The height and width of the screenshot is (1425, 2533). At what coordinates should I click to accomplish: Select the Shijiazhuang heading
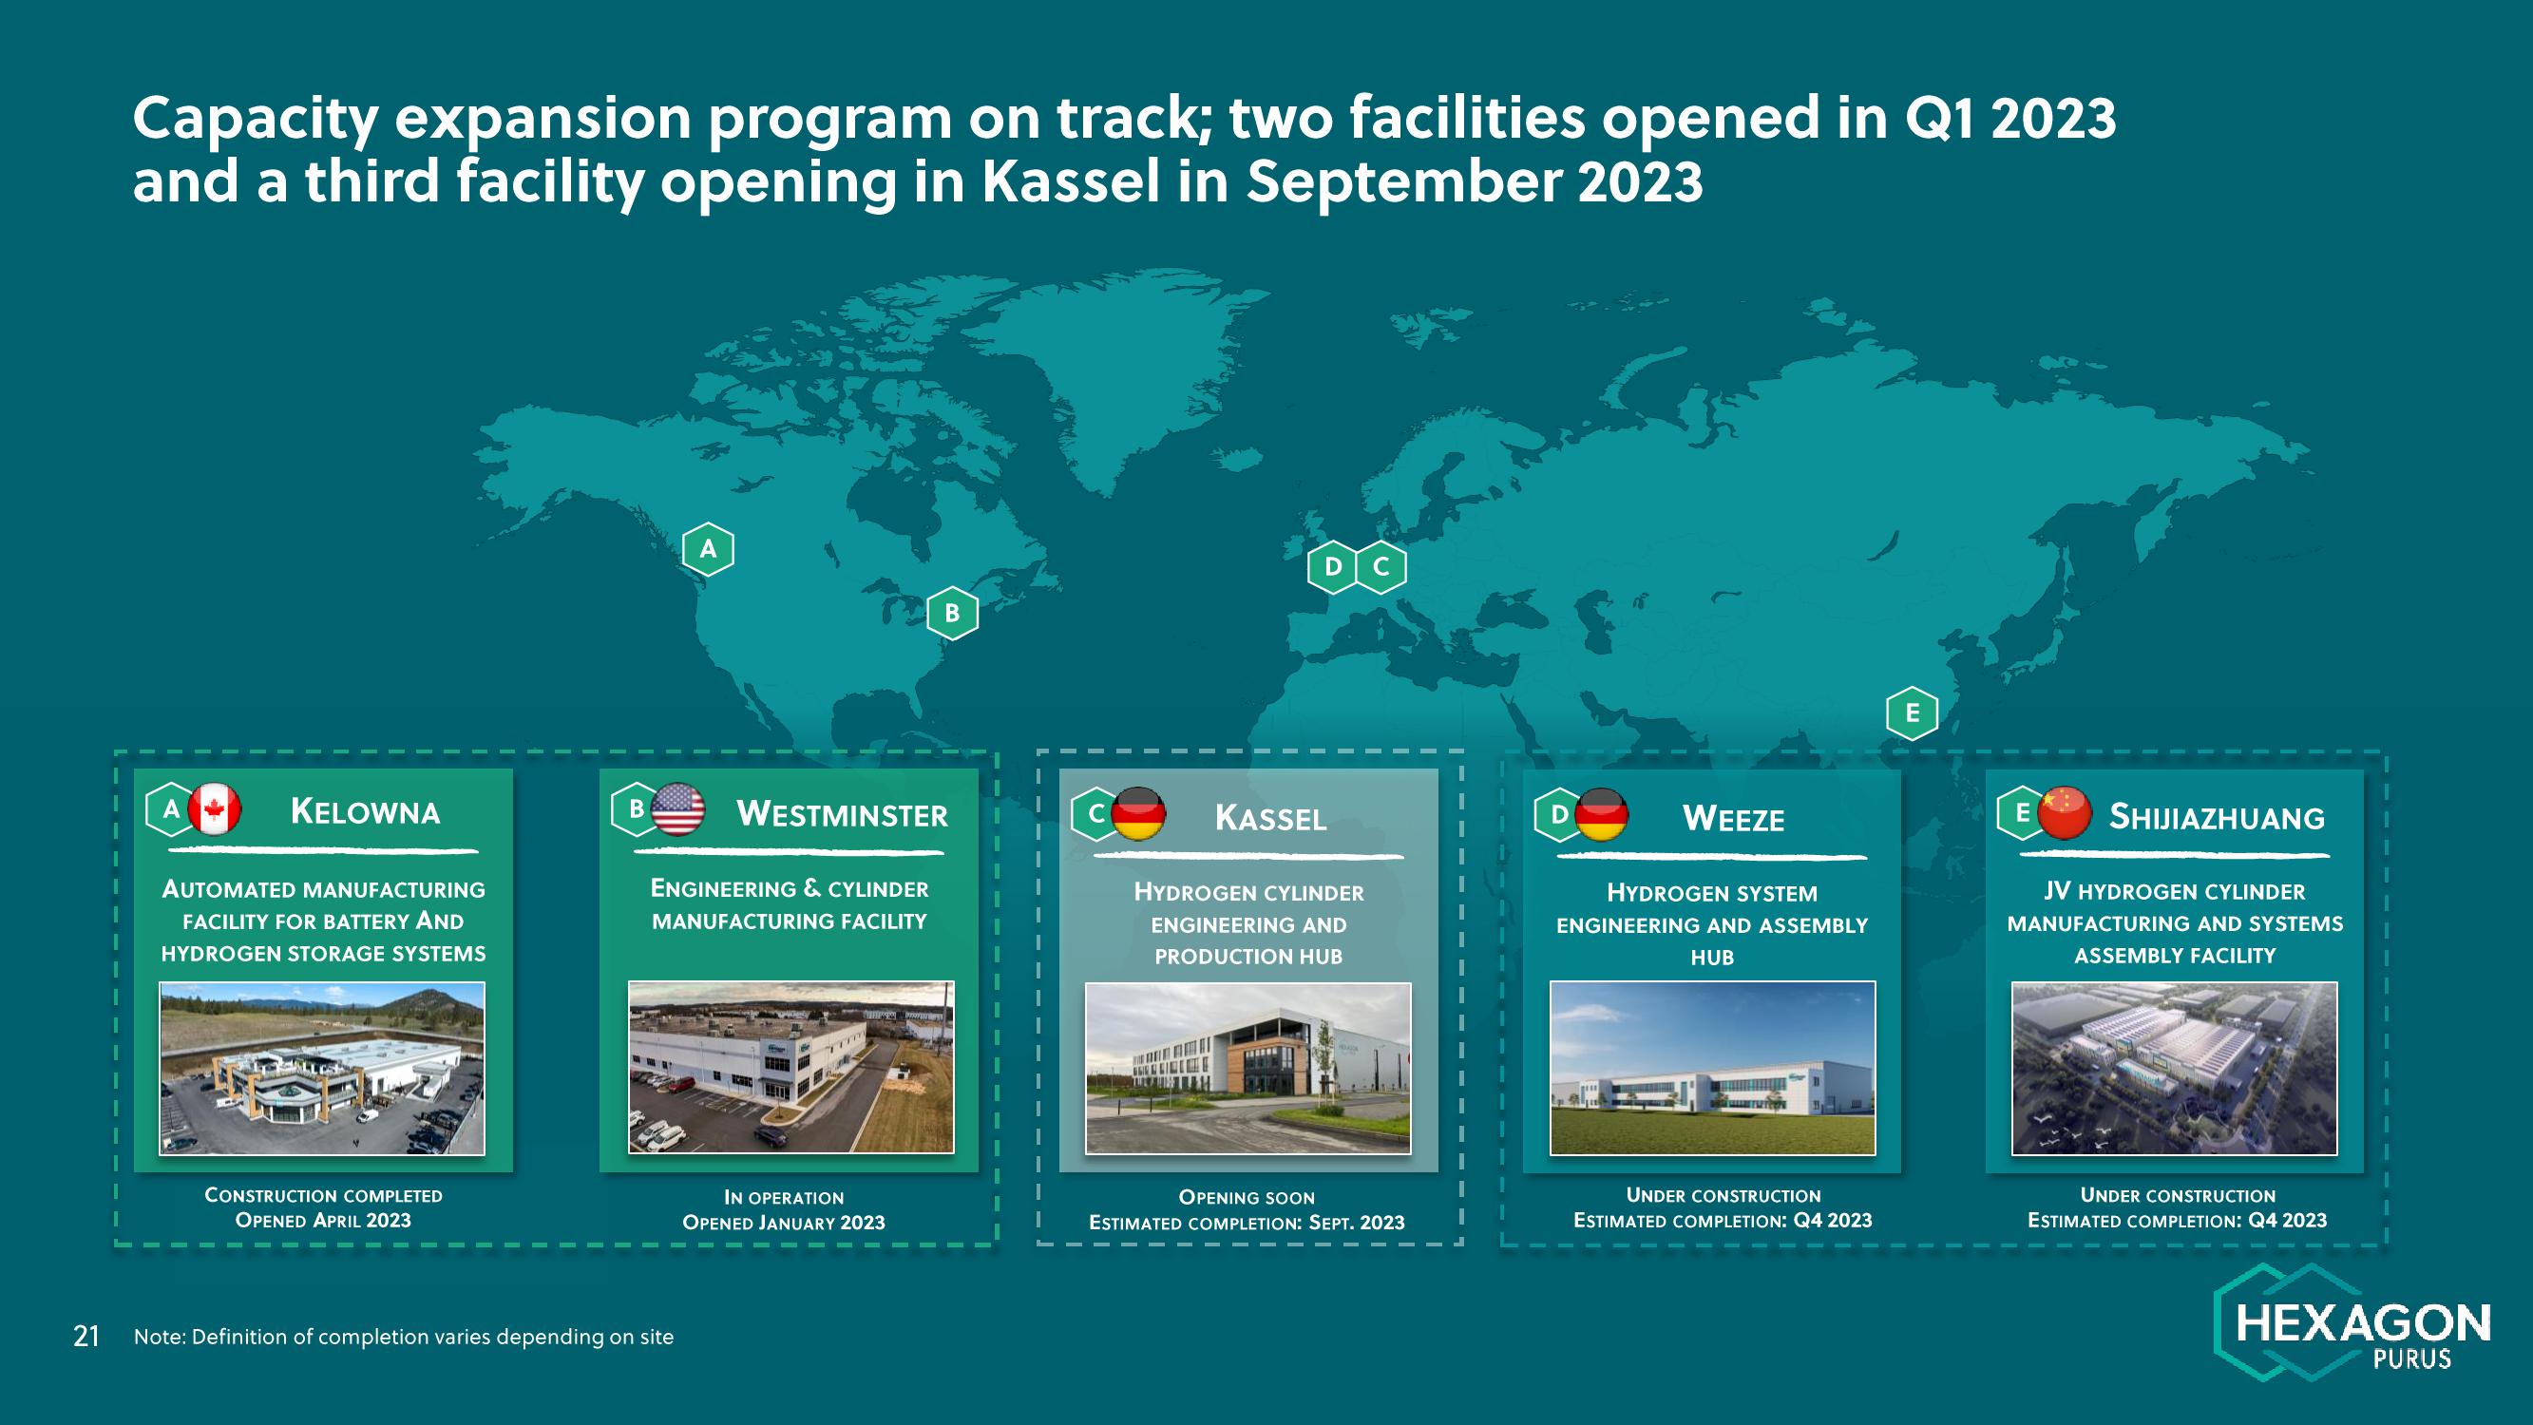pyautogui.click(x=2217, y=816)
